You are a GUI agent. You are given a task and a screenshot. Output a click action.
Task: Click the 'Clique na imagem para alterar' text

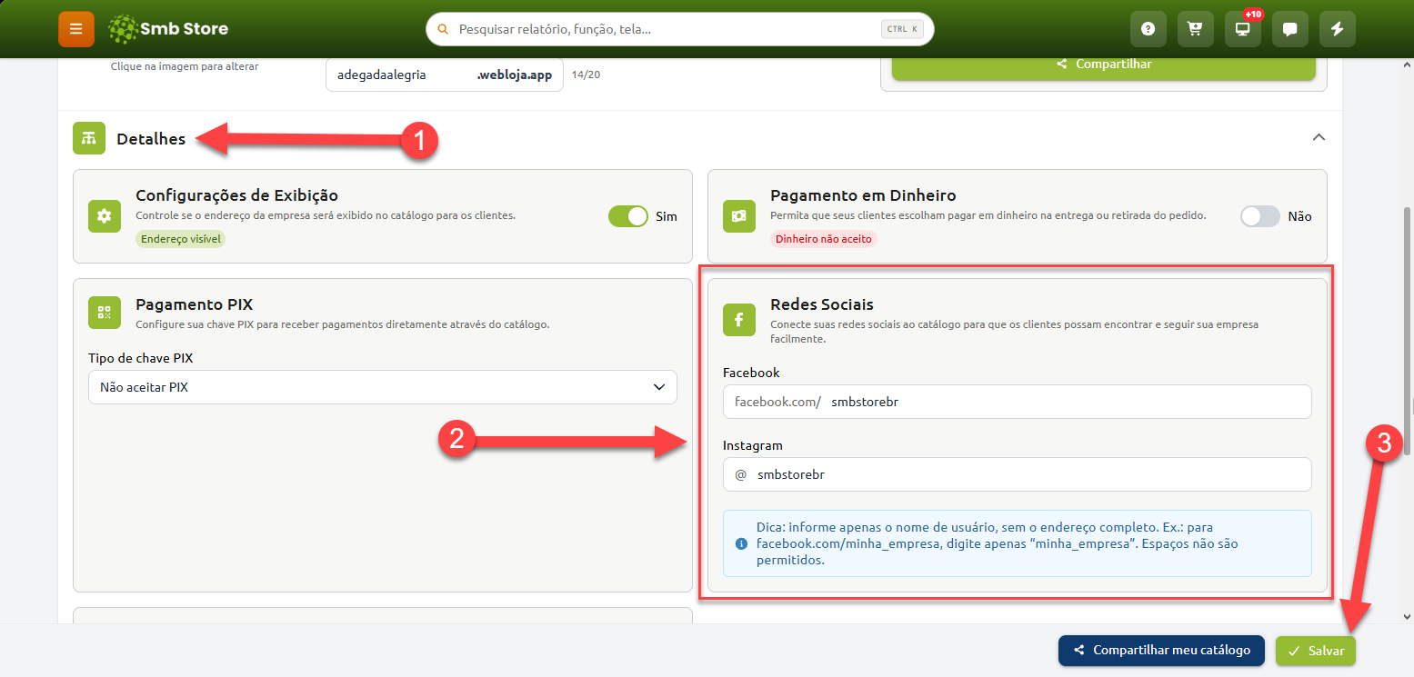[x=185, y=66]
